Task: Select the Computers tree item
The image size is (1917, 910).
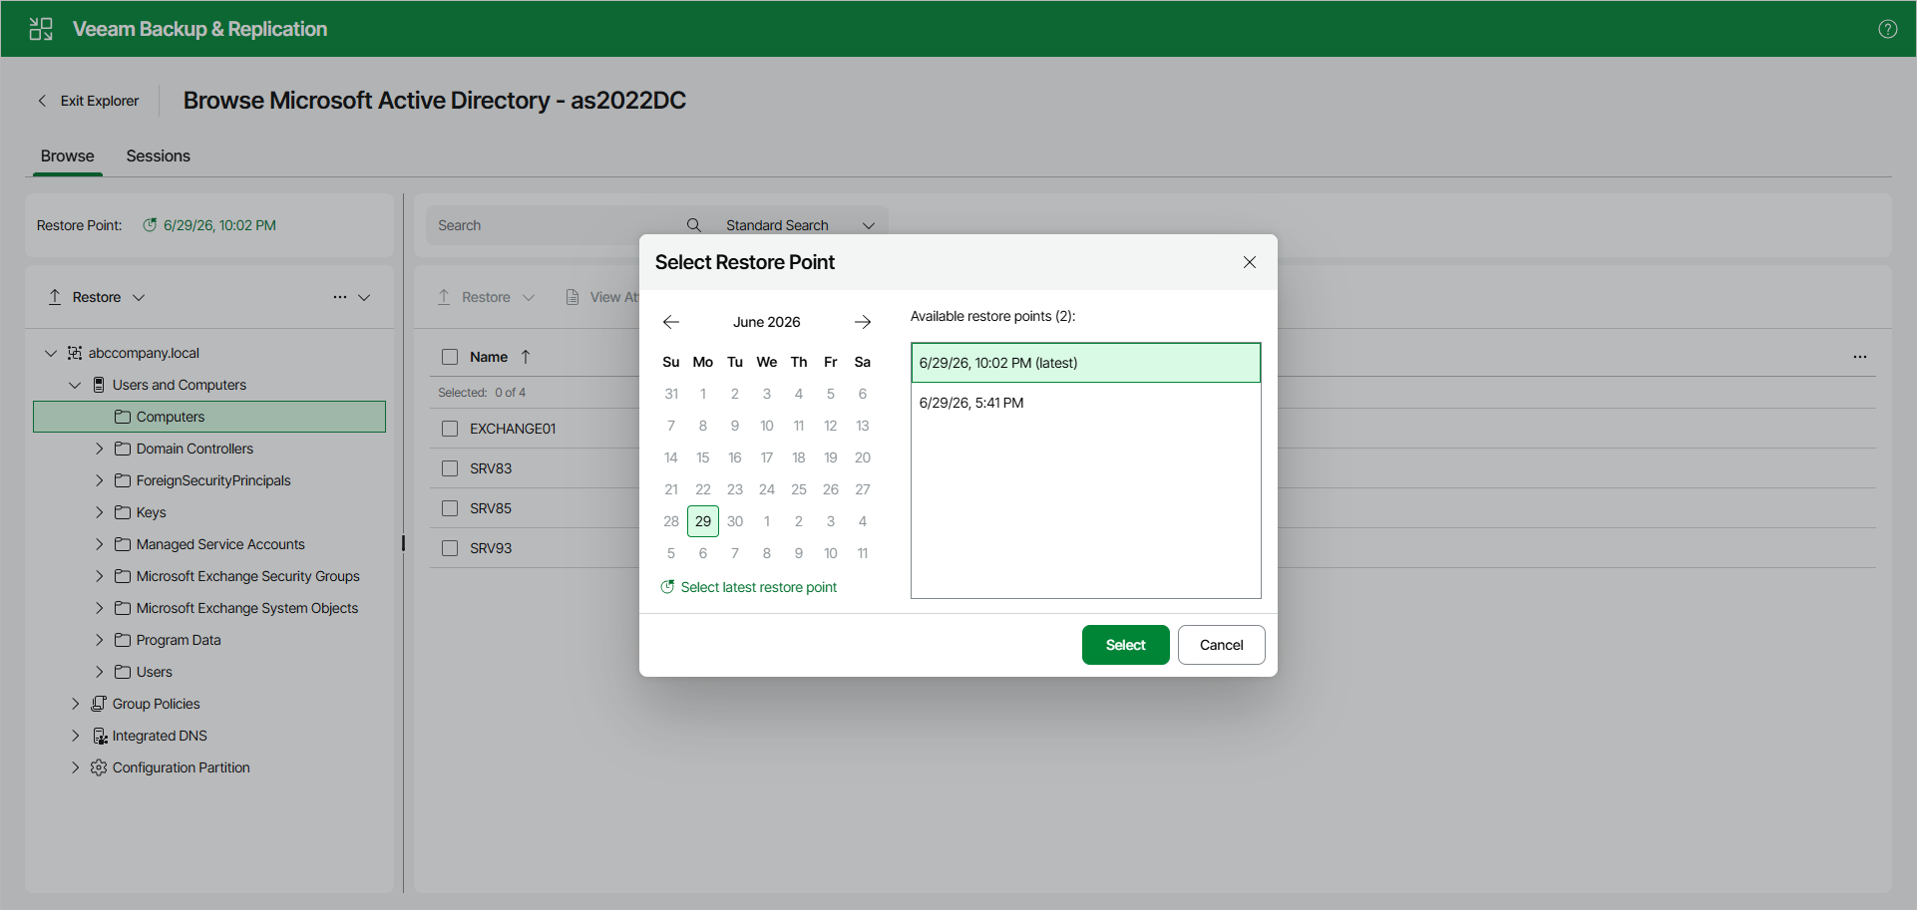Action: (x=209, y=417)
